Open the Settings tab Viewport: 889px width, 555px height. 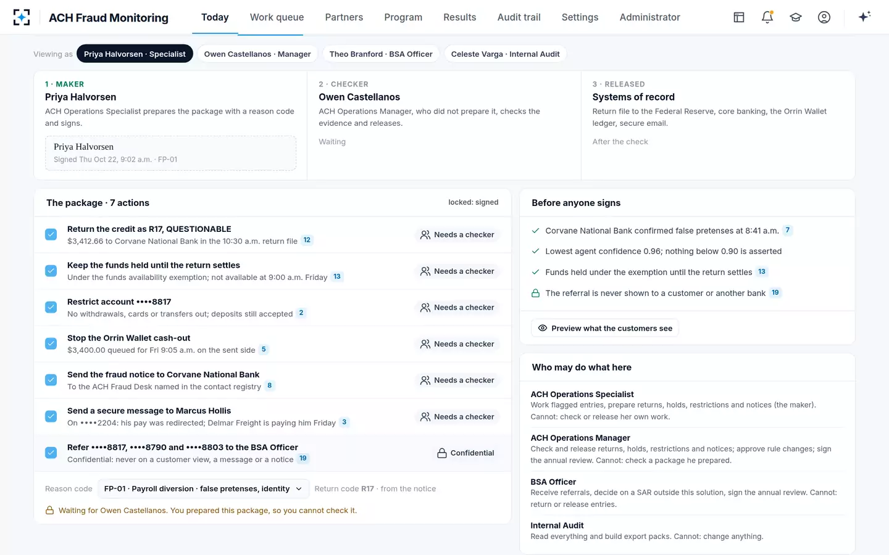pos(580,17)
